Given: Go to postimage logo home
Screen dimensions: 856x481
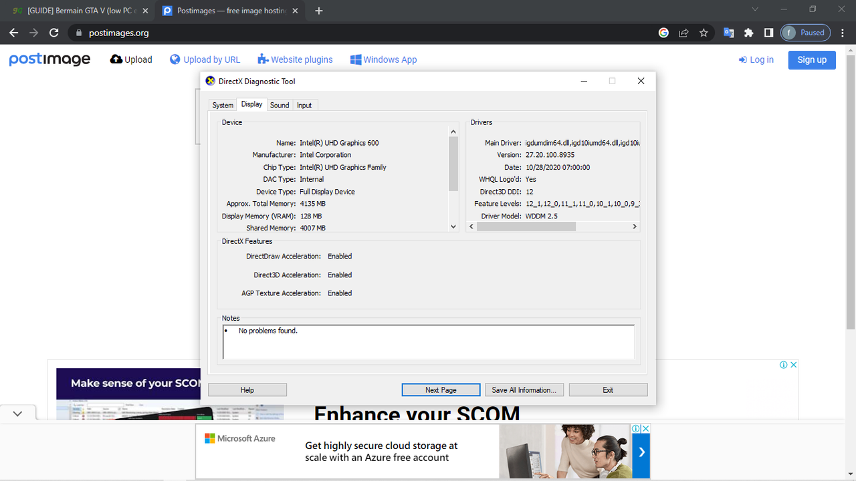Looking at the screenshot, I should pos(49,59).
